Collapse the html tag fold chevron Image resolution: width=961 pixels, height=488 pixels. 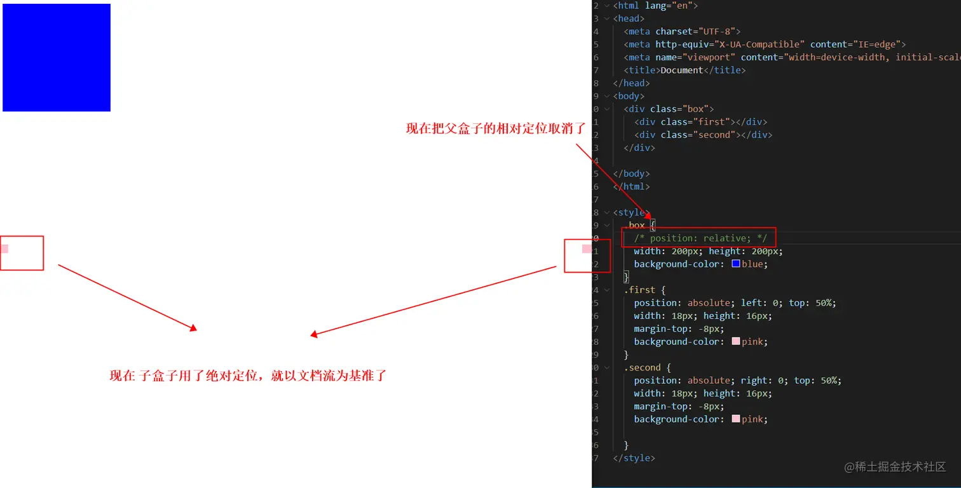click(x=607, y=6)
